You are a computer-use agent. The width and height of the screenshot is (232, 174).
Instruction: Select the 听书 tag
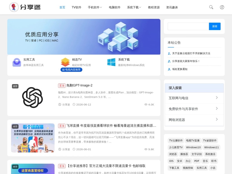click(x=214, y=161)
